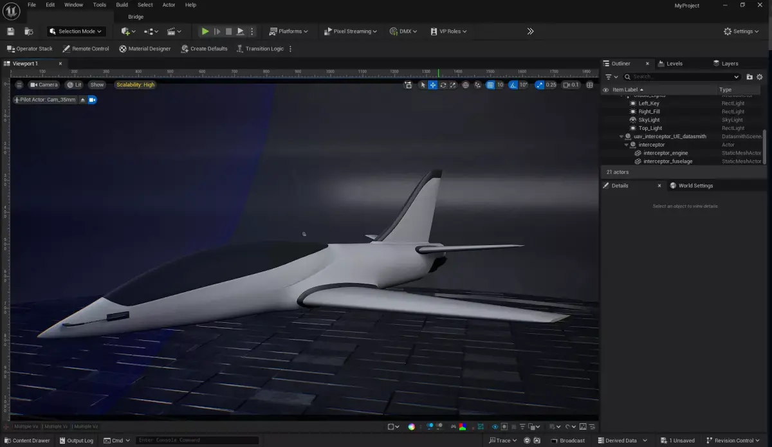Save the current level with the floppy icon
Viewport: 772px width, 447px height.
(10, 31)
